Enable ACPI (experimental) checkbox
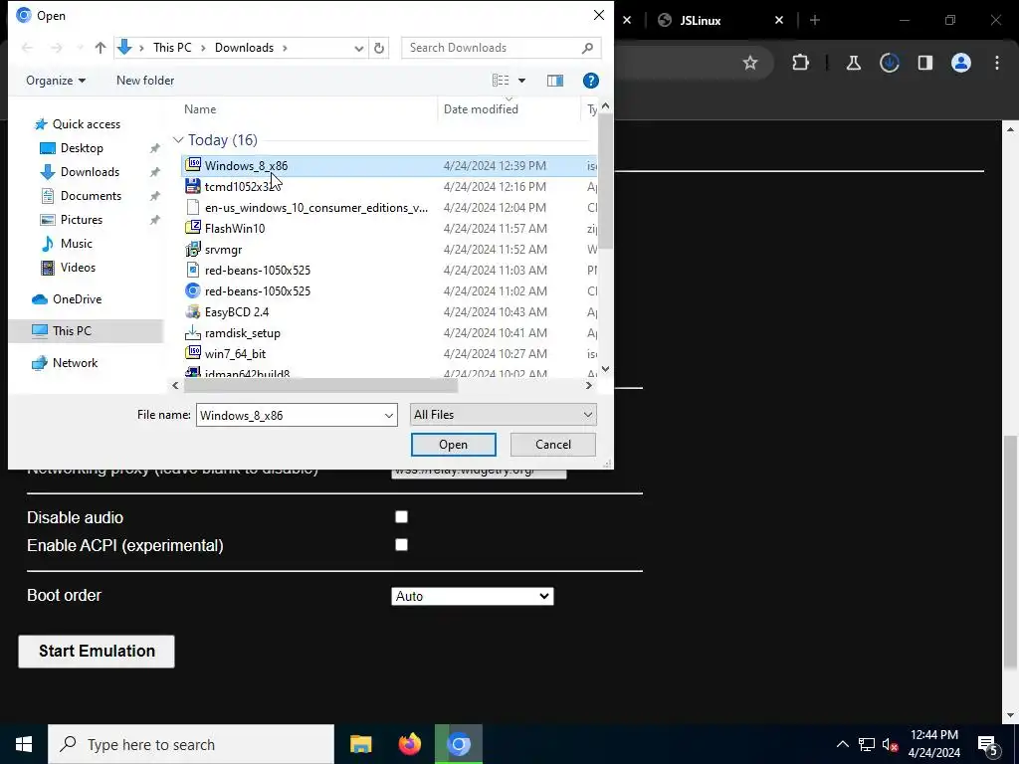 click(x=402, y=544)
